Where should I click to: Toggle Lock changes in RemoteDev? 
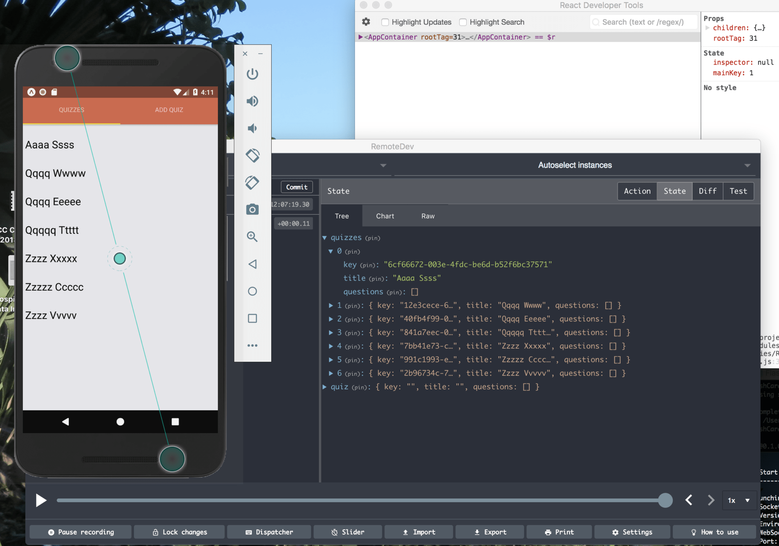coord(180,532)
